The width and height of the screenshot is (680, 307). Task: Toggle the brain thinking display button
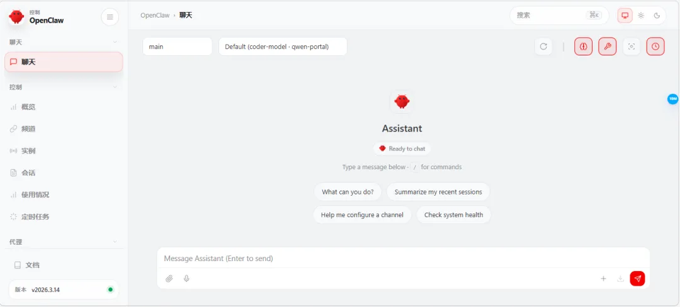(x=583, y=47)
